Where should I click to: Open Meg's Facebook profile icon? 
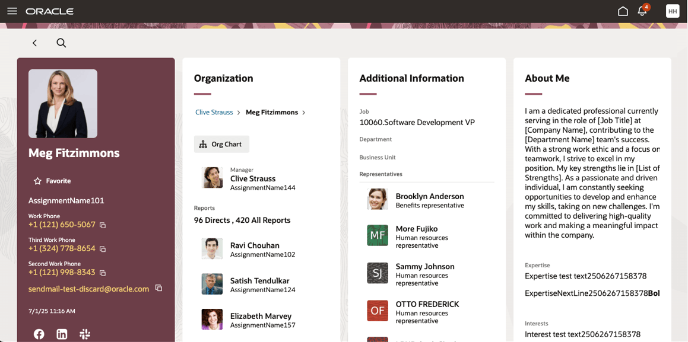pyautogui.click(x=39, y=334)
